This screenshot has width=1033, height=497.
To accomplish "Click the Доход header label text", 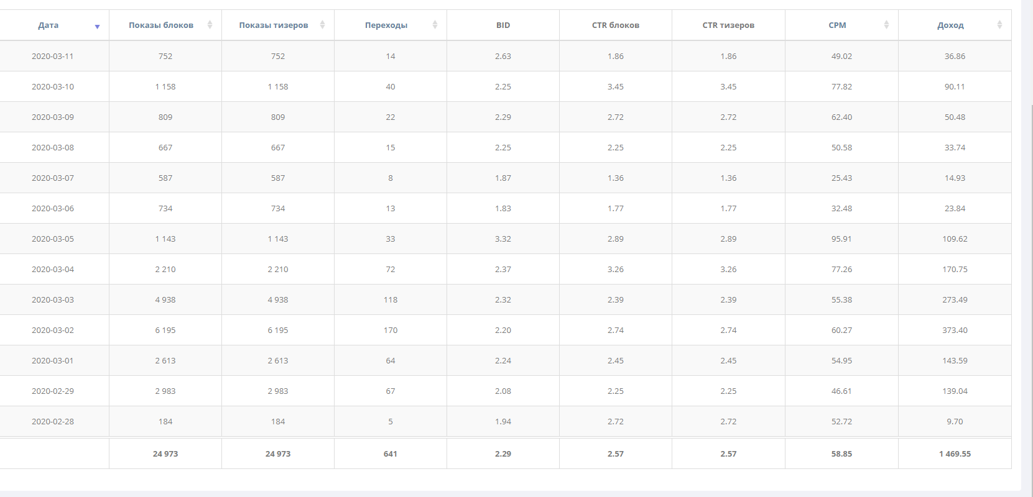I will pos(950,25).
